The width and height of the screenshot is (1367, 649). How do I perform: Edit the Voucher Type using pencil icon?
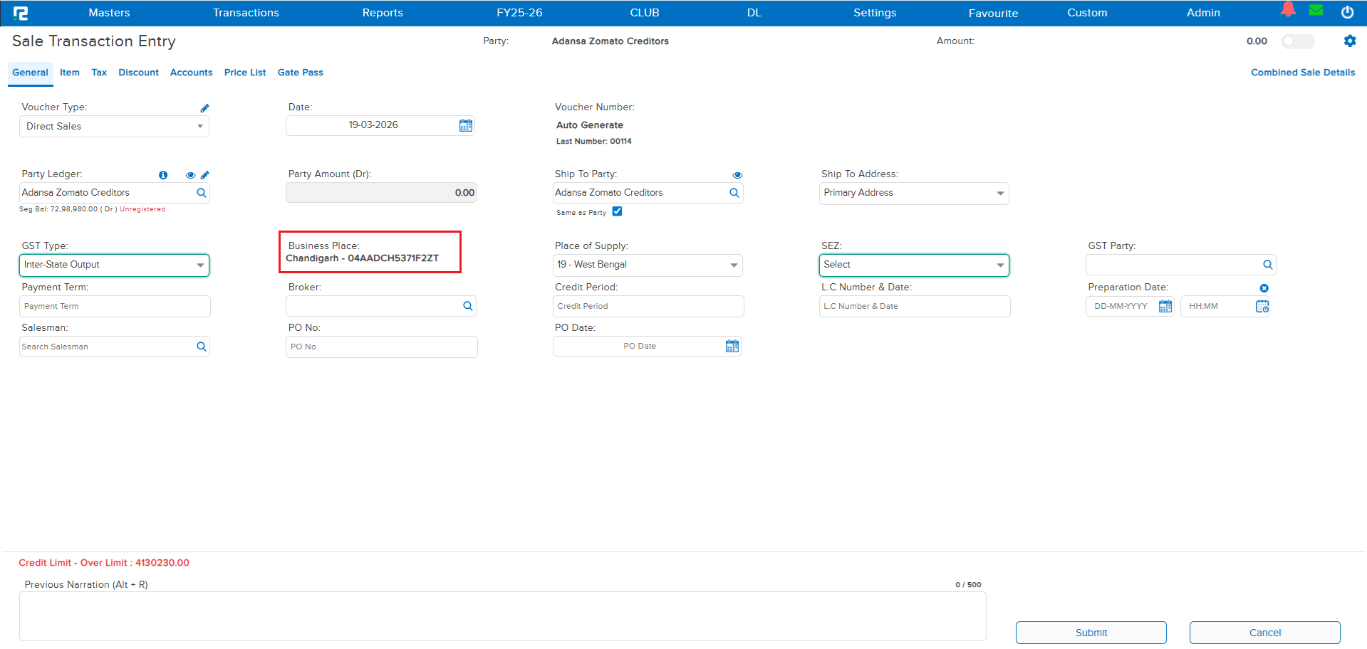click(x=204, y=107)
